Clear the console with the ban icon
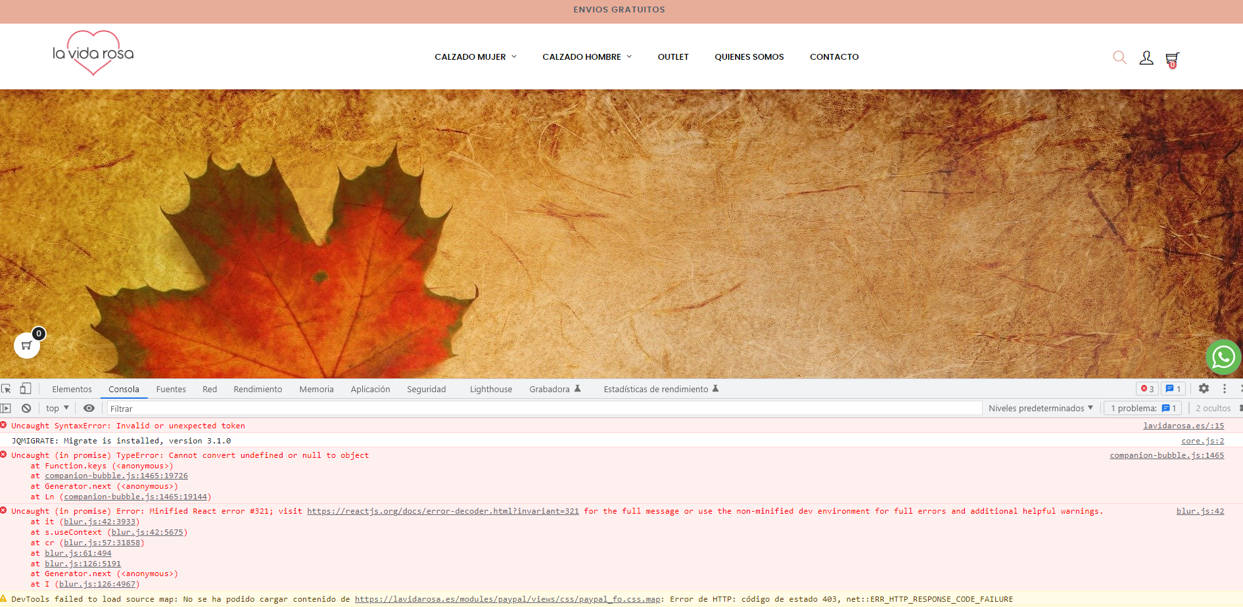The image size is (1243, 607). [x=26, y=408]
